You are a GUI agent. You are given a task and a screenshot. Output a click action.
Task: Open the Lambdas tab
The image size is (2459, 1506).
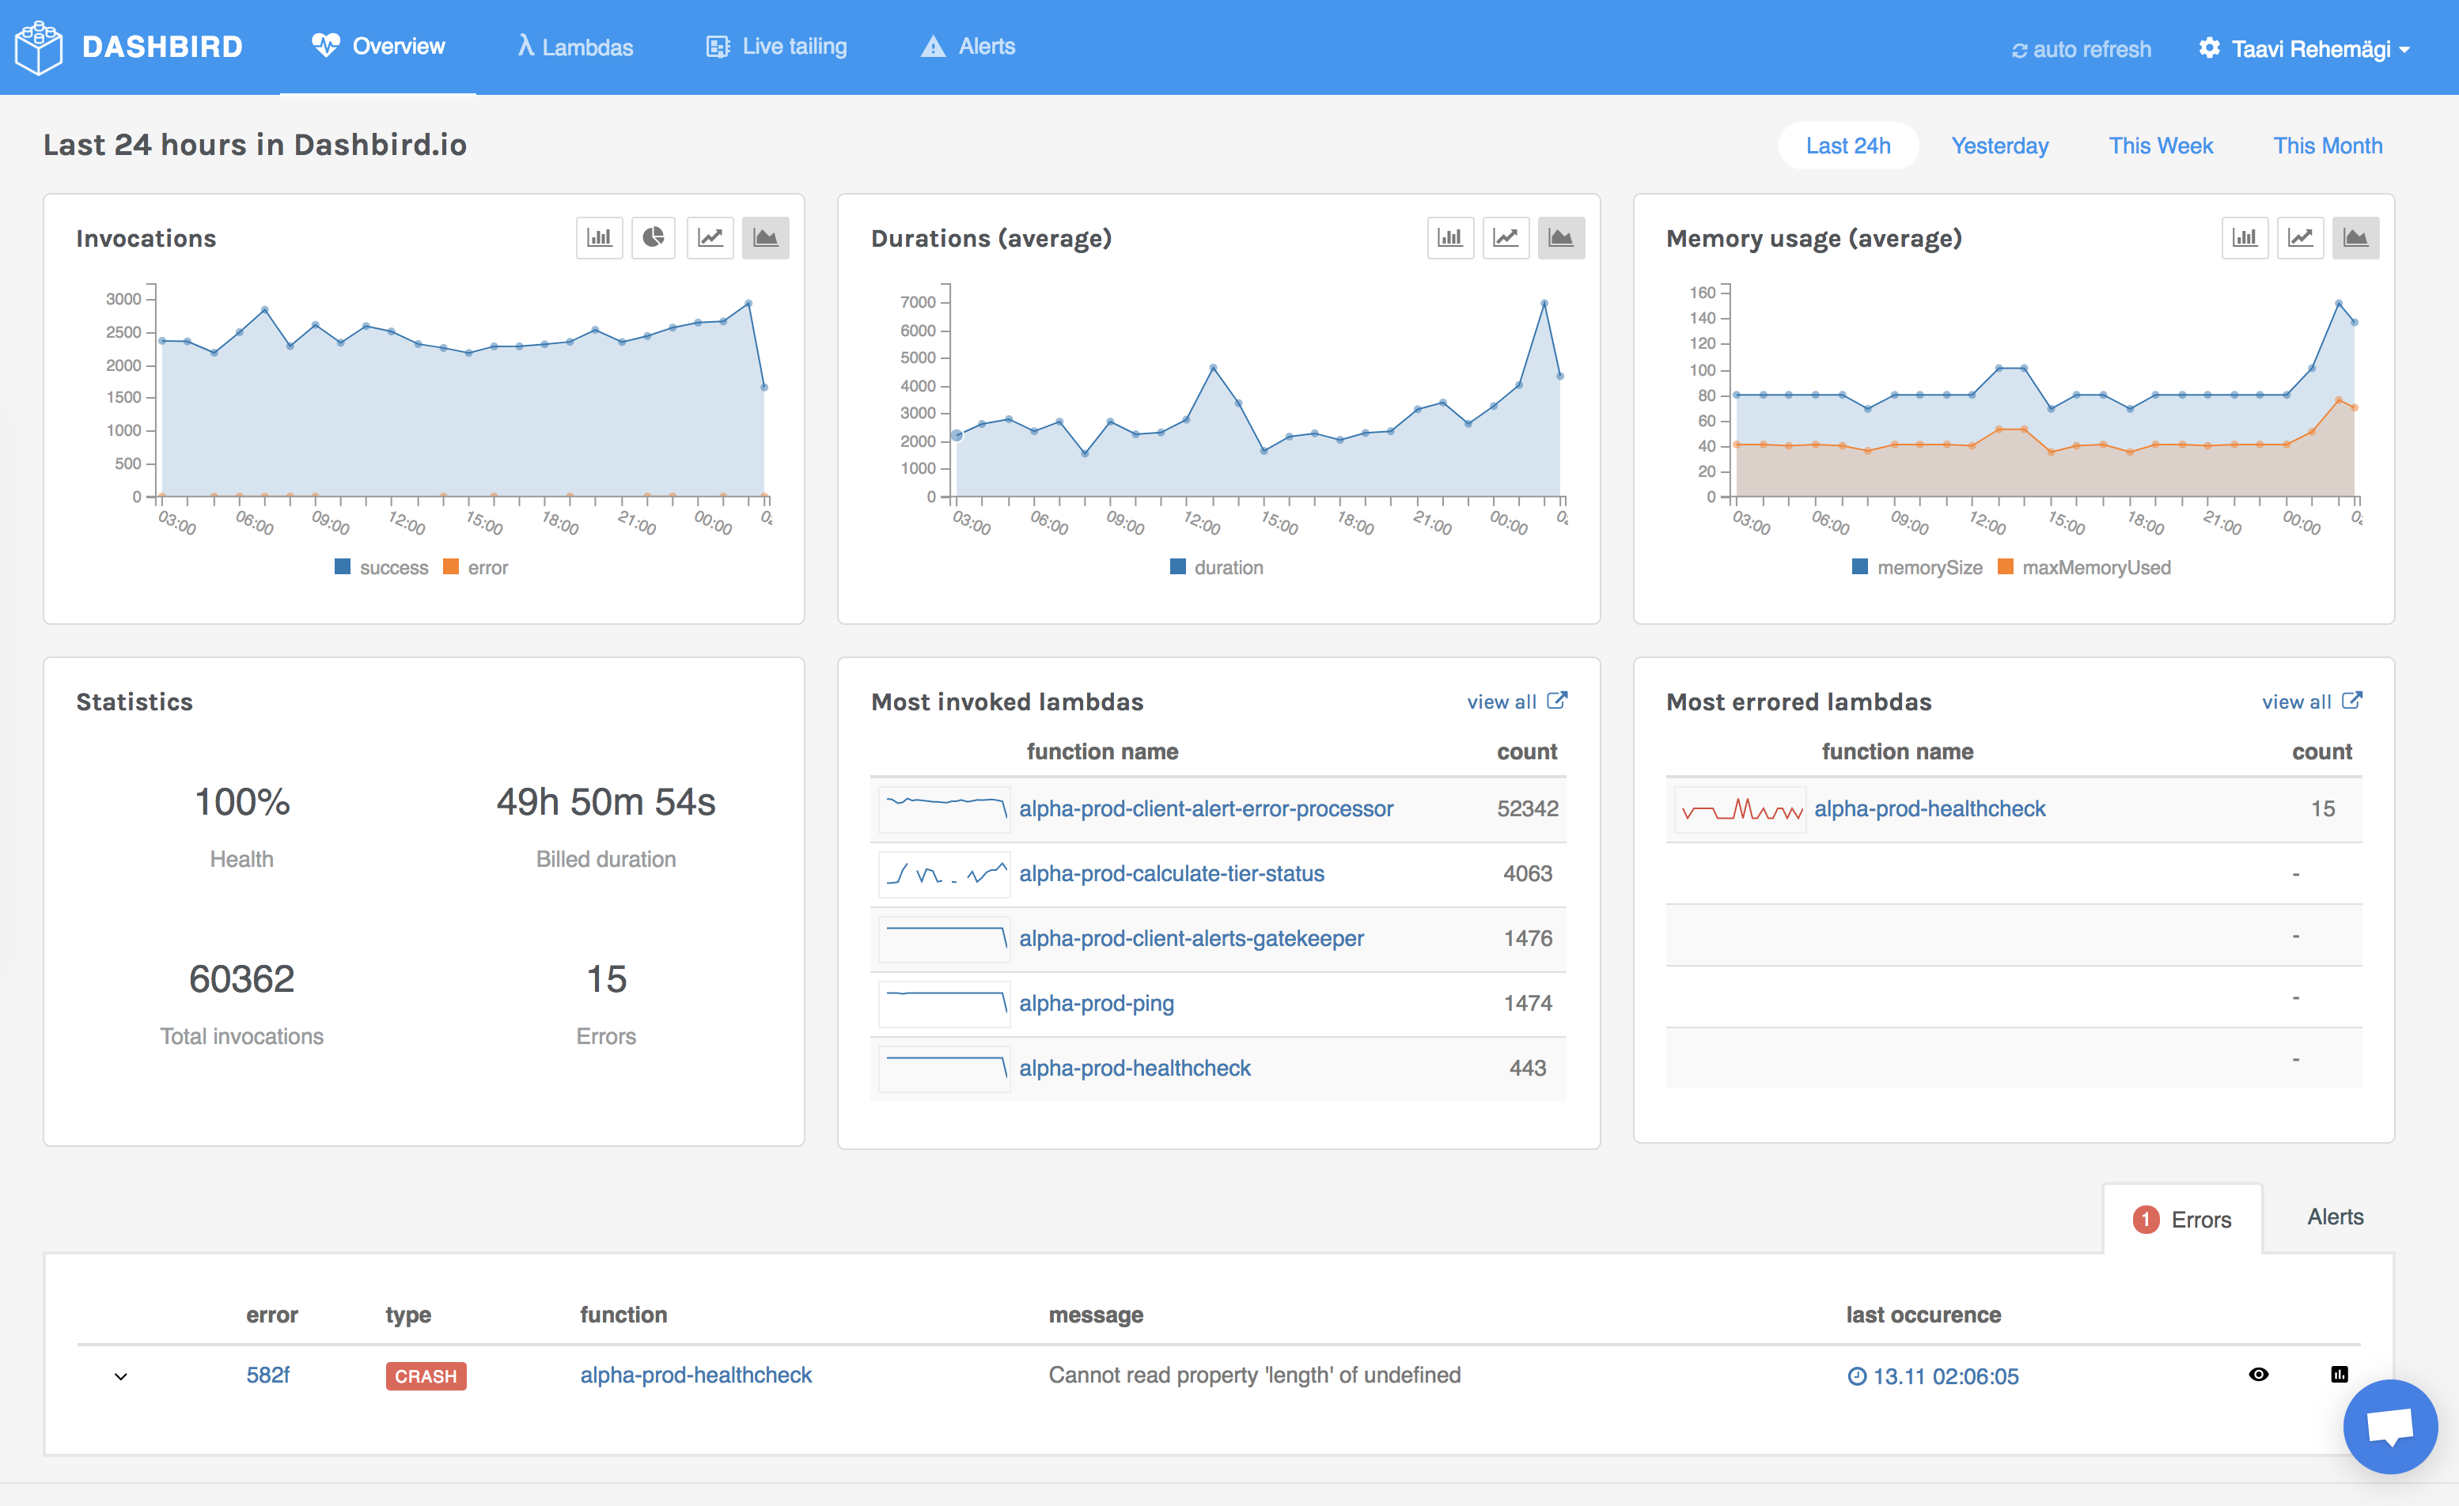(575, 47)
